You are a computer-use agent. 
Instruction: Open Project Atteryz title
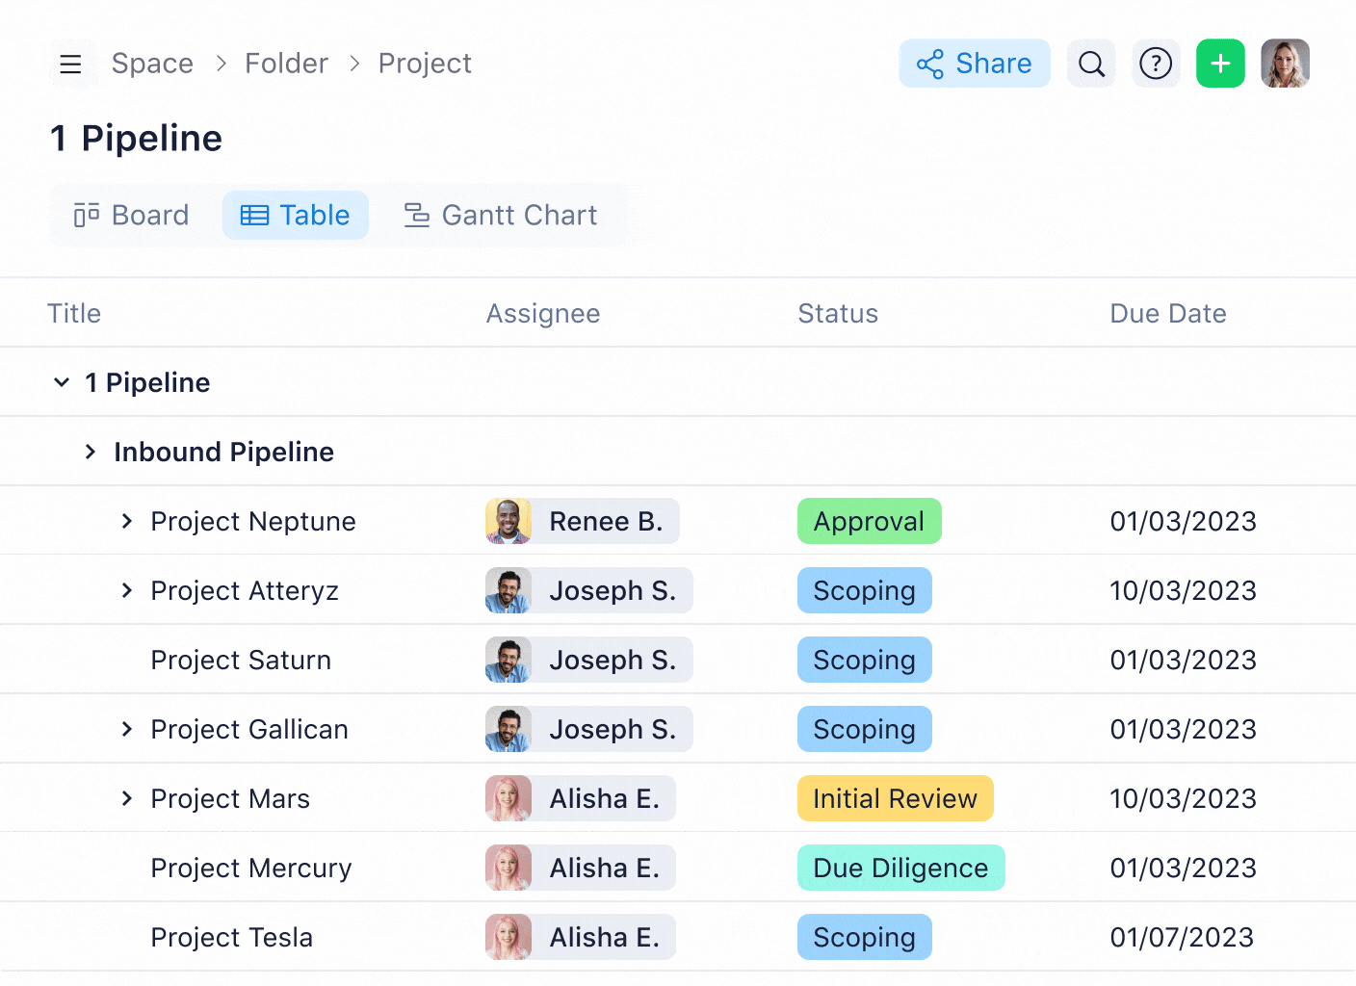click(245, 591)
